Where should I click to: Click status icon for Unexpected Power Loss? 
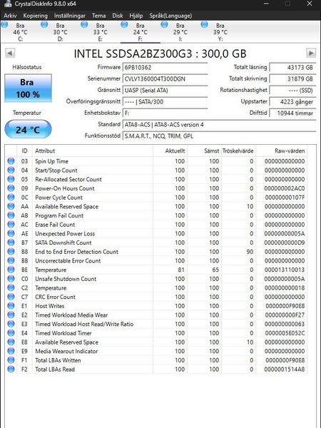click(11, 233)
